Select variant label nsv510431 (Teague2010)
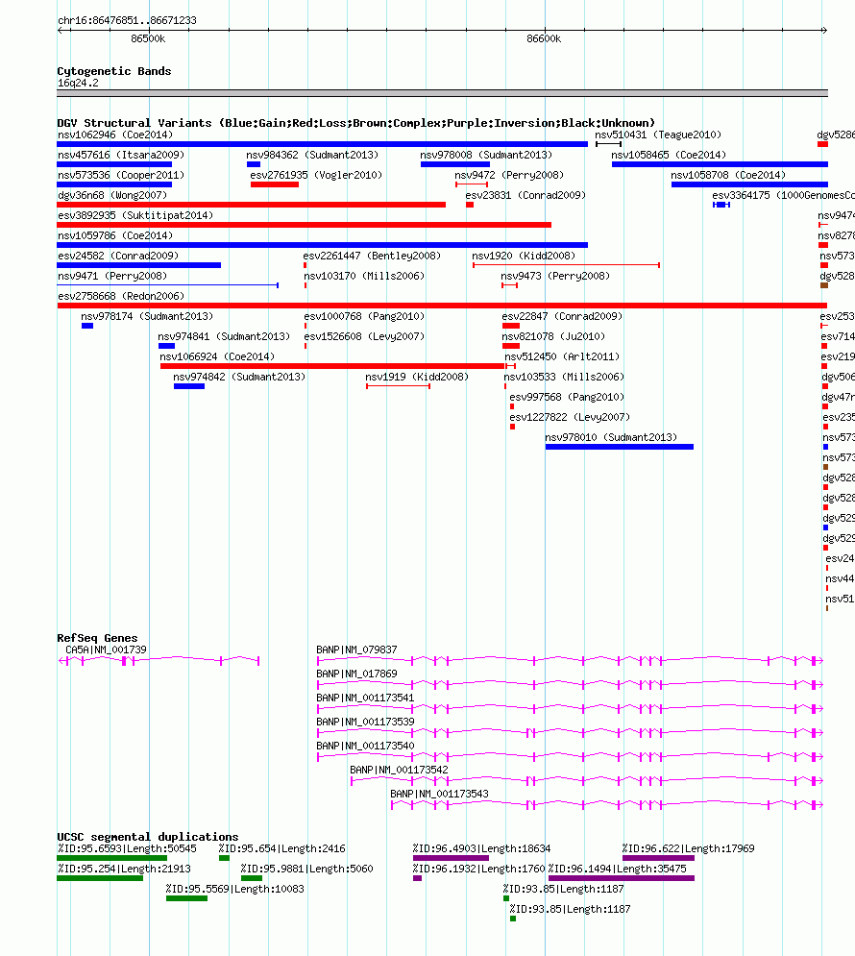 coord(658,135)
